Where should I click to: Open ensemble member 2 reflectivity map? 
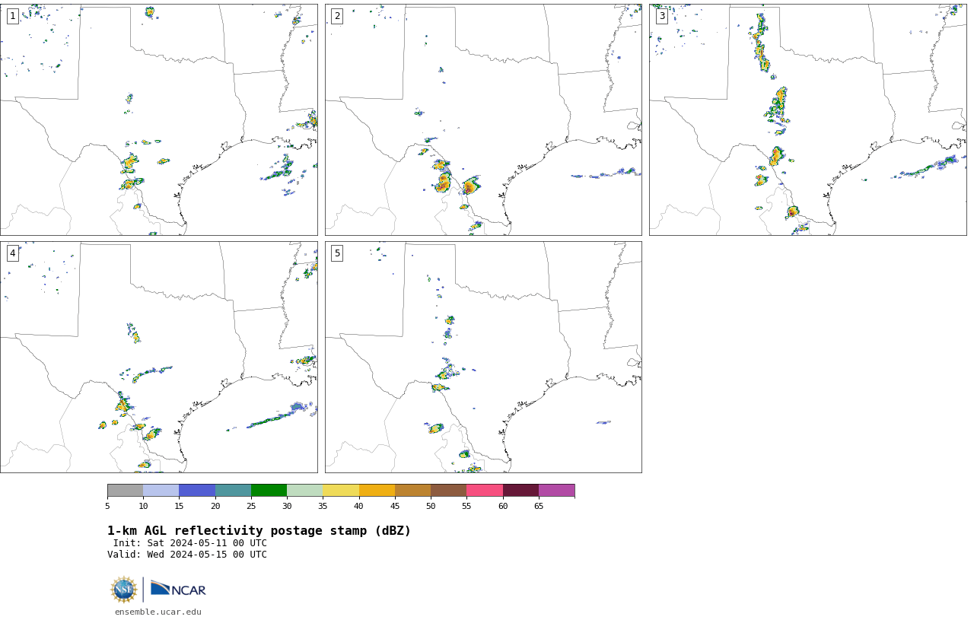pos(483,119)
